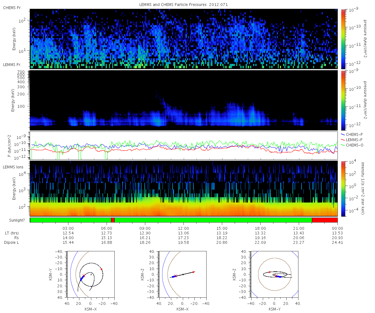Click the KSM-Y versus KSM-Z orbit plot
The height and width of the screenshot is (313, 375).
point(274,274)
